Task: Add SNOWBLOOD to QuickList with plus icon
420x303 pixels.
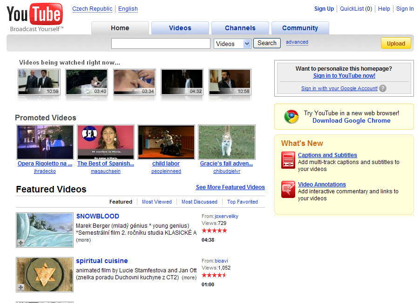Action: [20, 243]
